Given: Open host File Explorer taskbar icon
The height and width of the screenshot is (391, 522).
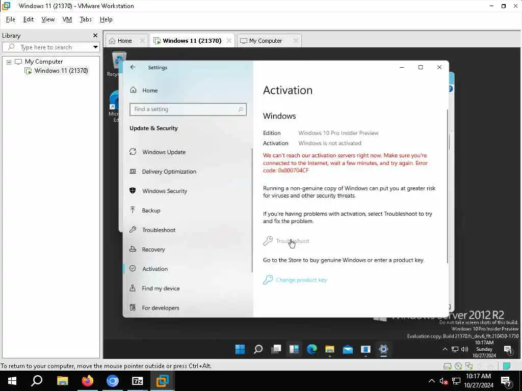Looking at the screenshot, I should 62,381.
